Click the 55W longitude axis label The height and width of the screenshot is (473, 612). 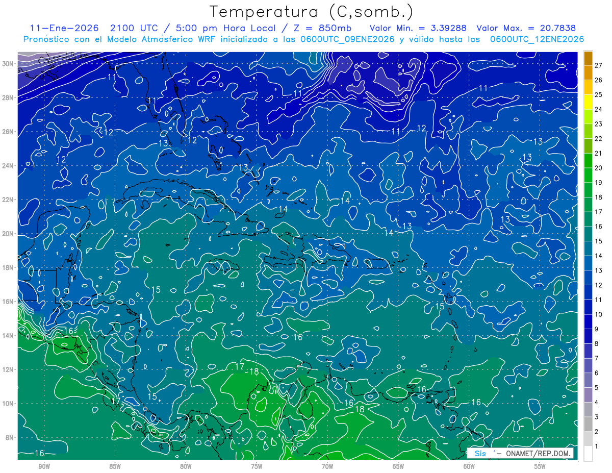pos(540,466)
